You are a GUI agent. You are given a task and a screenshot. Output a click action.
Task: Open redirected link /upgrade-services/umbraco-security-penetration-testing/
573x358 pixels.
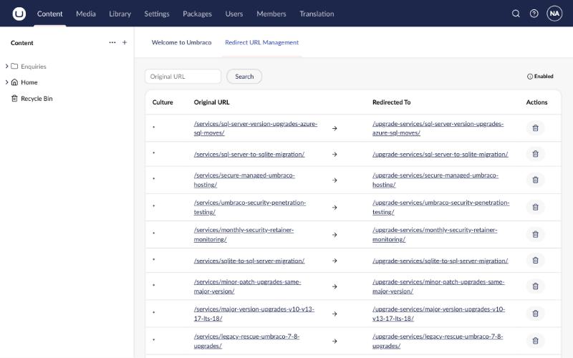click(x=440, y=207)
